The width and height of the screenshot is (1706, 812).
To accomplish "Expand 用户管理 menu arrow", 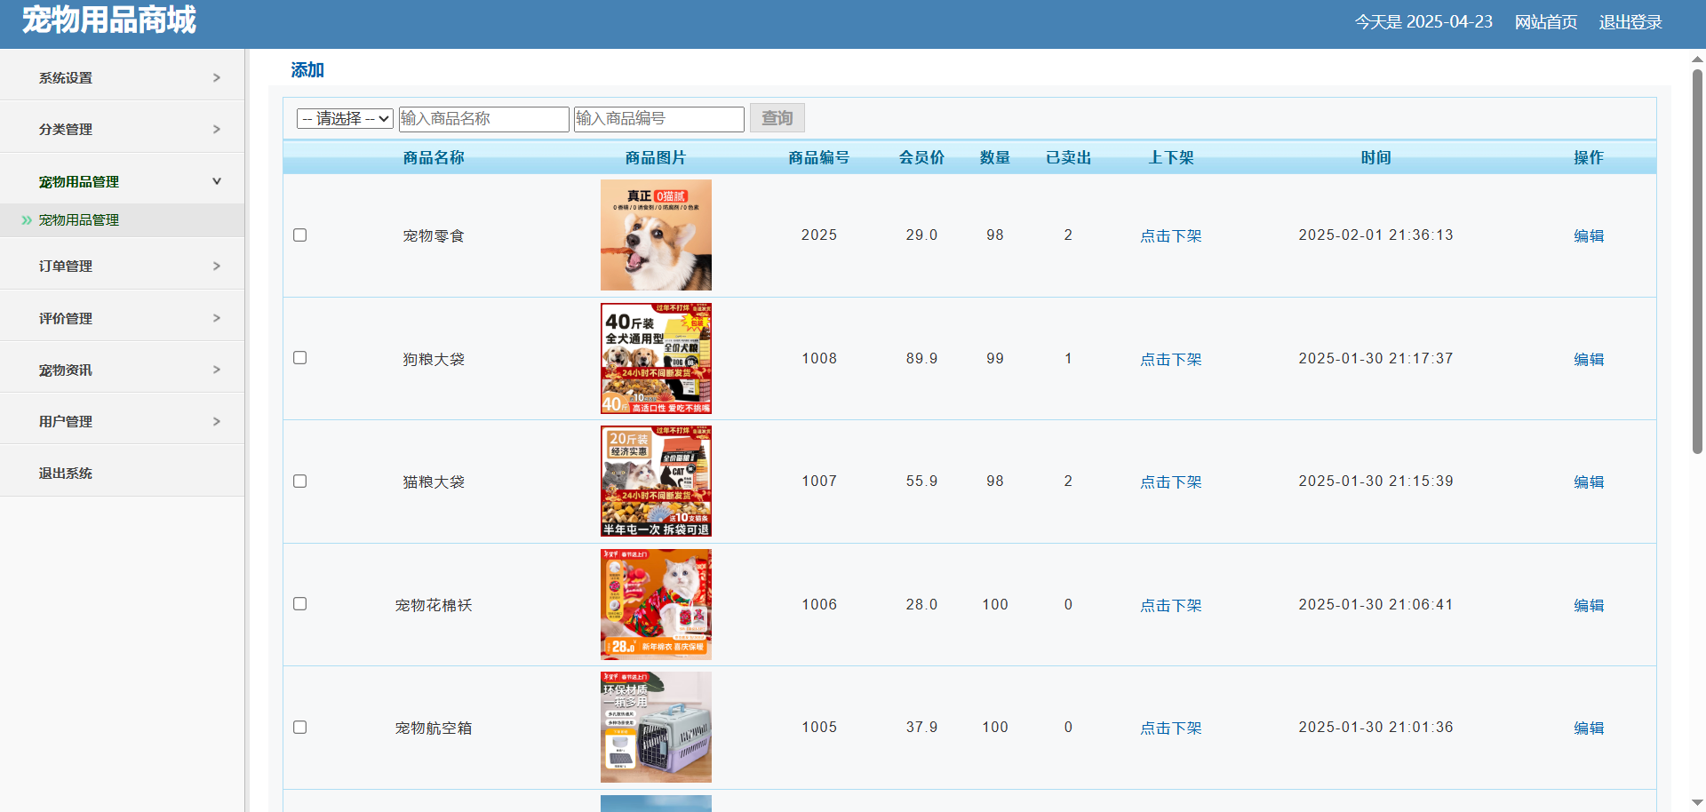I will (217, 422).
